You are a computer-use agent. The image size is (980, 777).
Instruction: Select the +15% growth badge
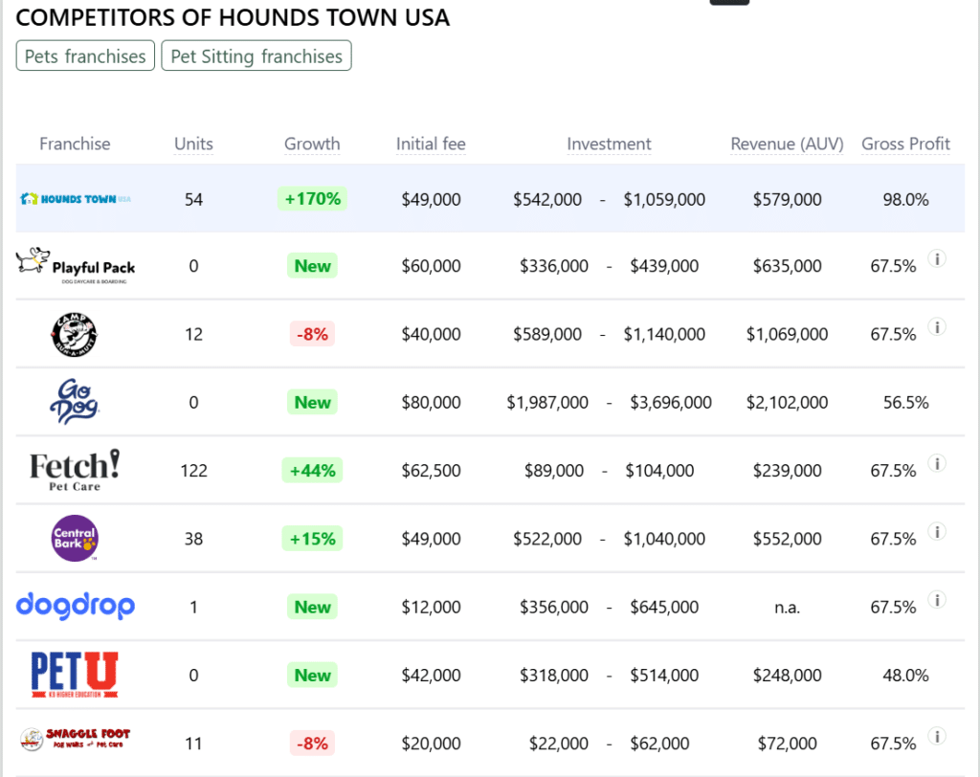(x=312, y=538)
